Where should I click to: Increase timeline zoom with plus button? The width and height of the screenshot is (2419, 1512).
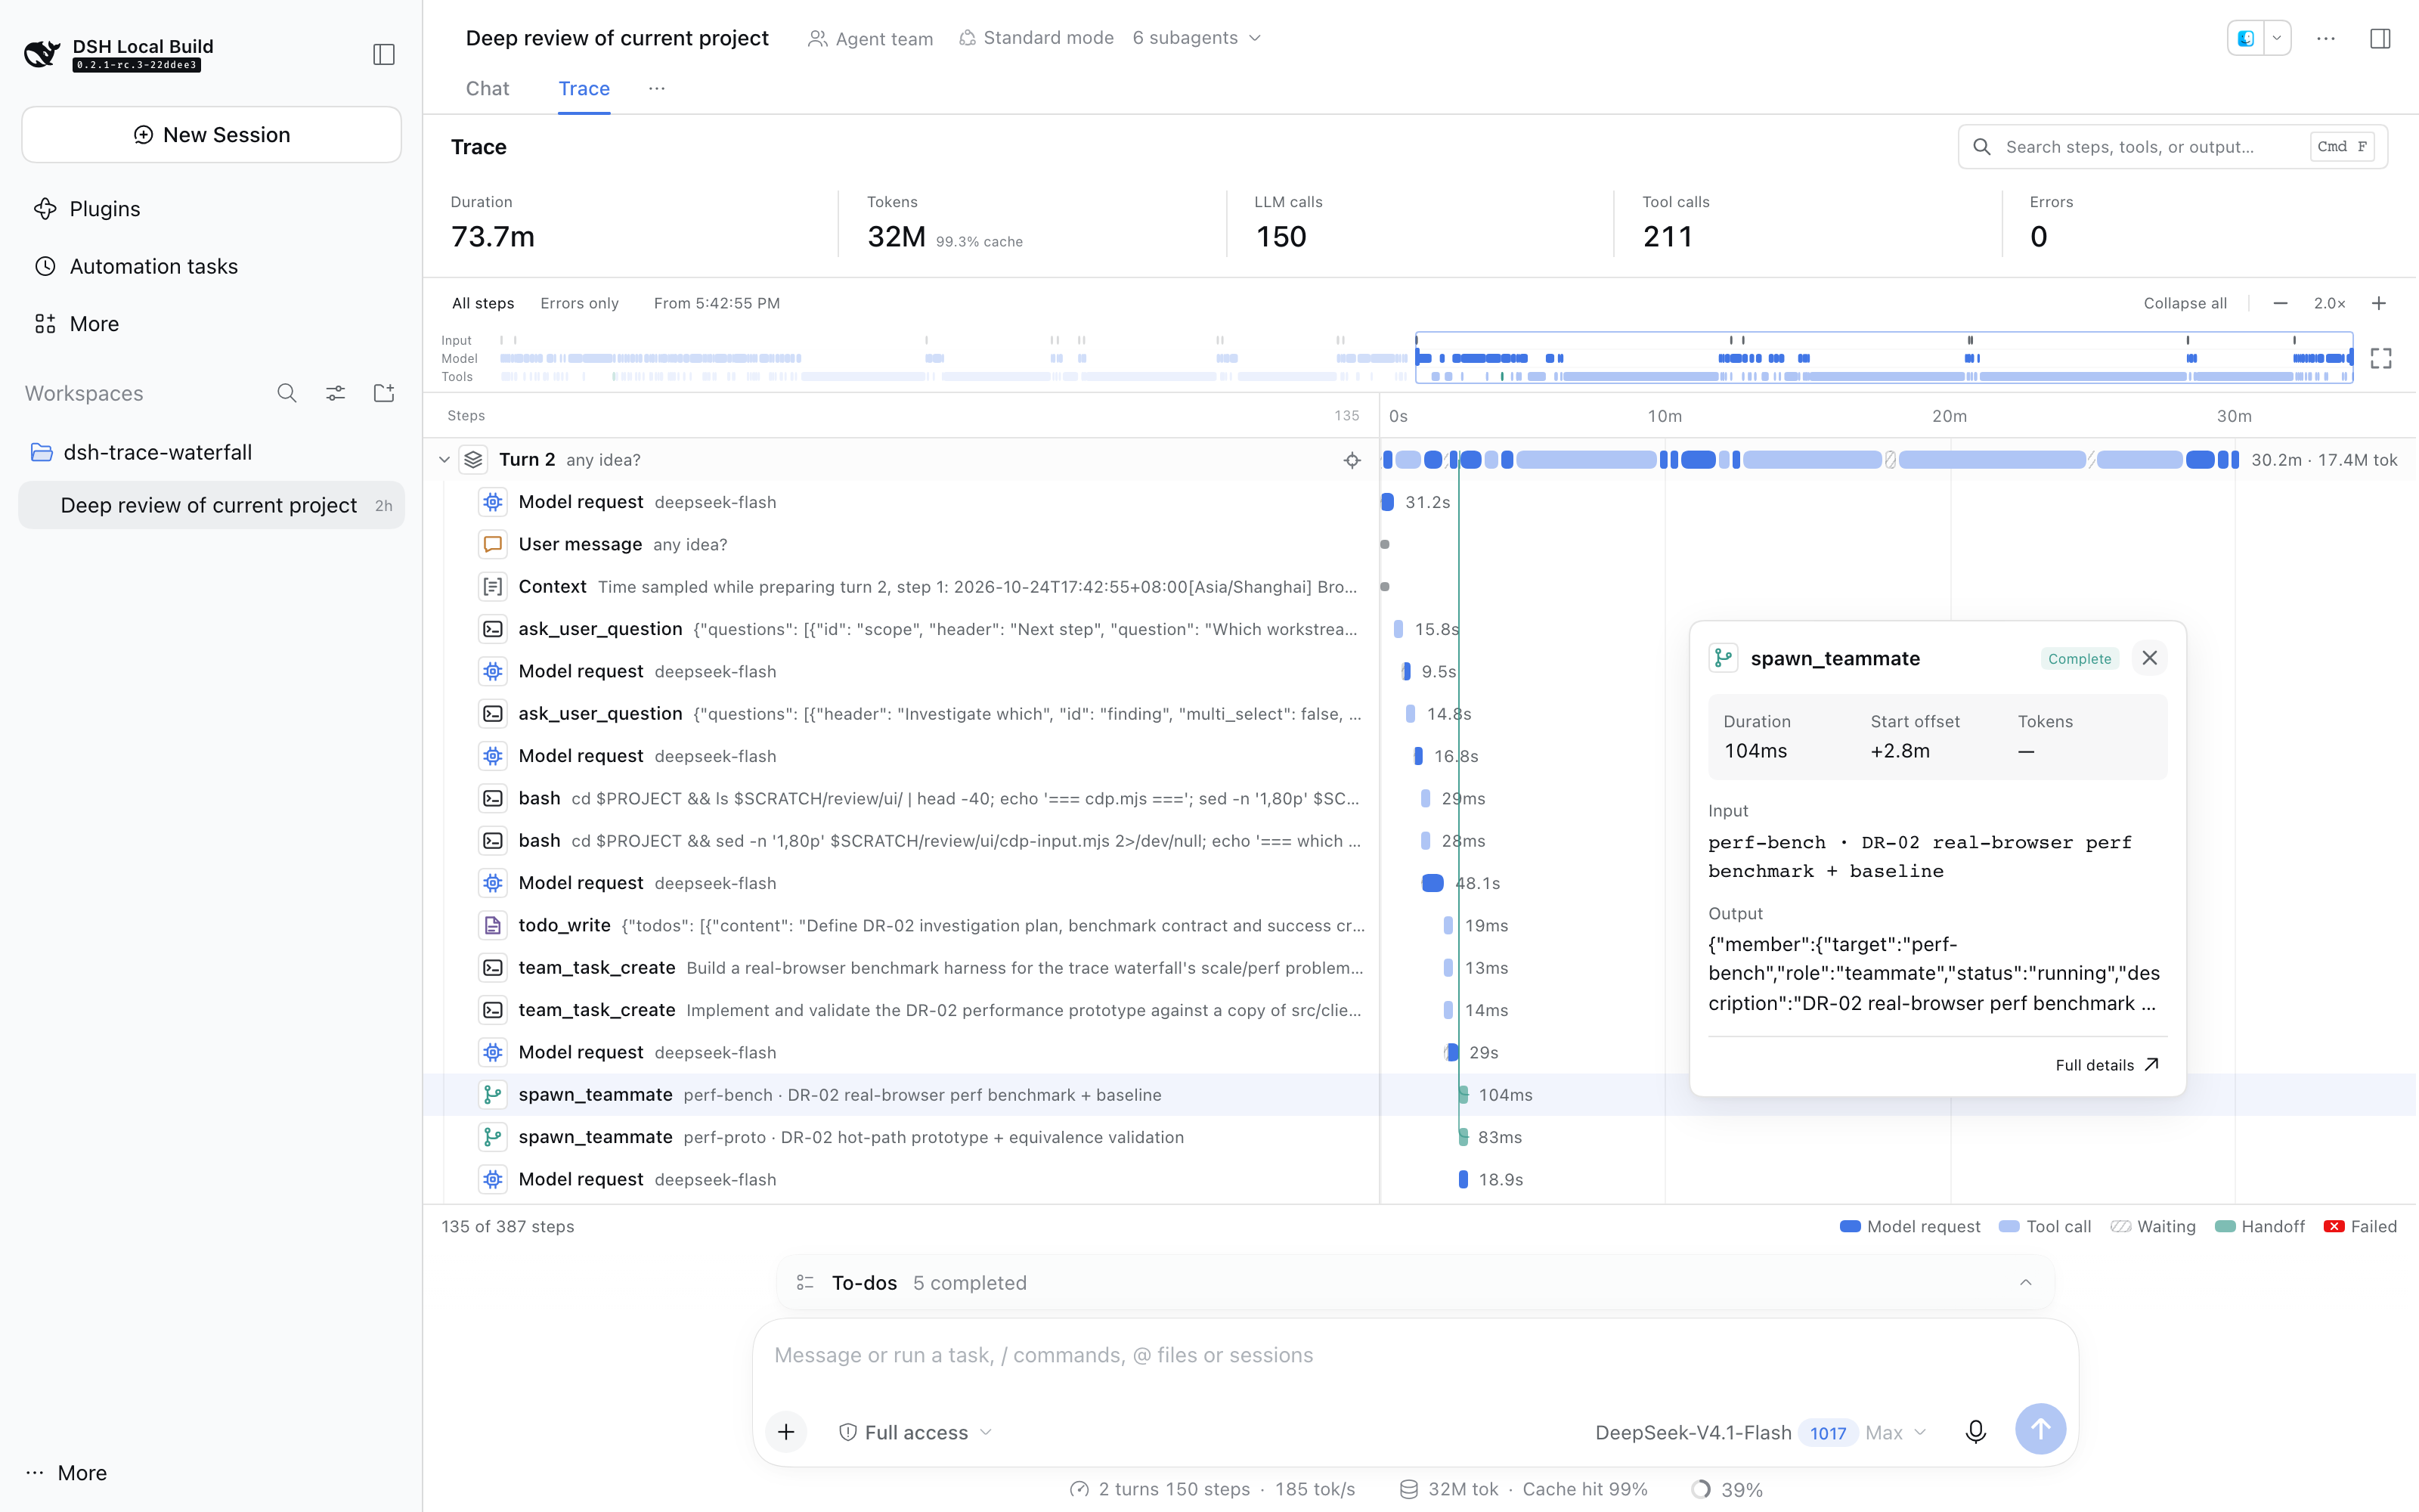coord(2379,303)
